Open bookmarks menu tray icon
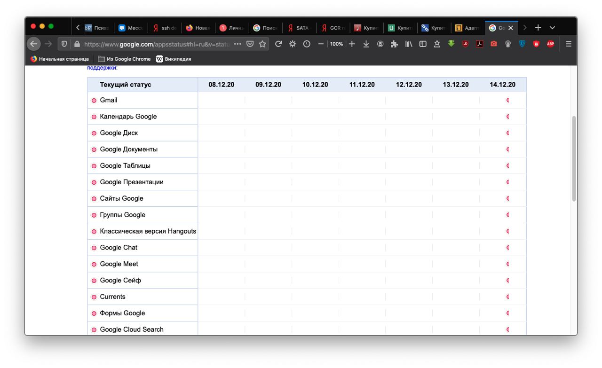The width and height of the screenshot is (602, 368). coord(436,44)
